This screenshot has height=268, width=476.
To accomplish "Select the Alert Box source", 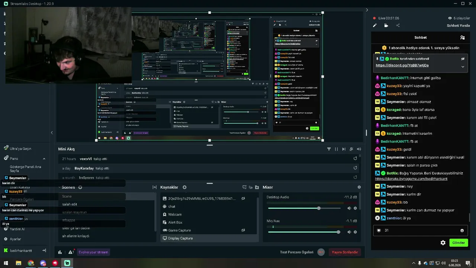I will [x=209, y=222].
